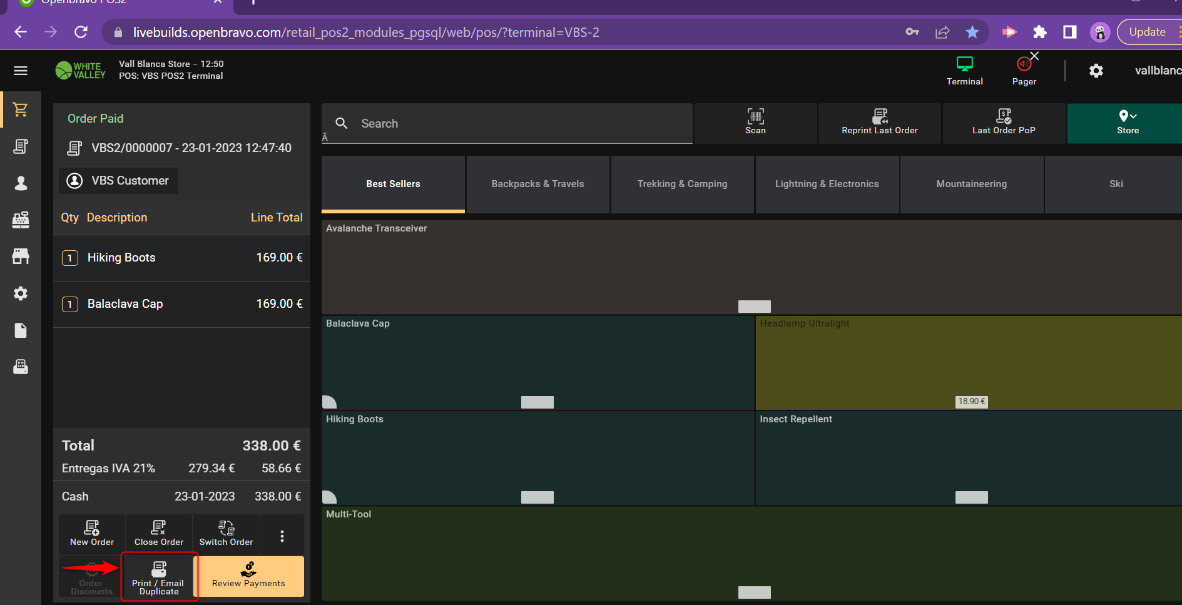1182x605 pixels.
Task: Open the gear sidebar icon
Action: click(21, 293)
